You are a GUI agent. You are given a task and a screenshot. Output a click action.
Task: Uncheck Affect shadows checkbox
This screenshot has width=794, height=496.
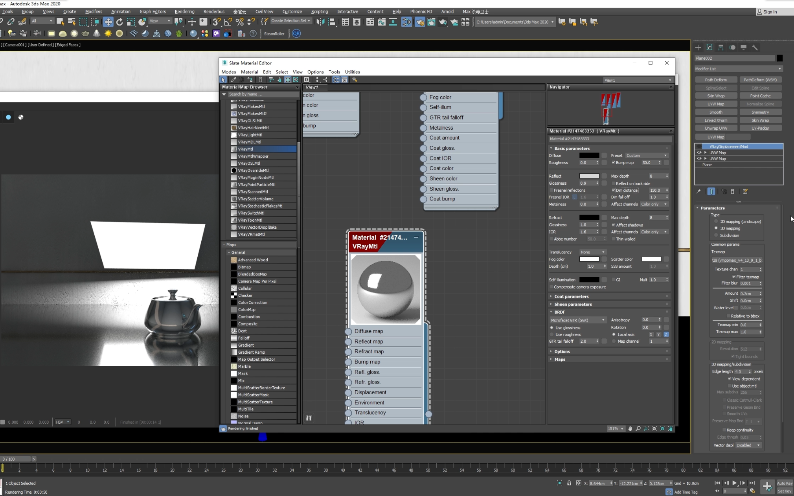614,225
